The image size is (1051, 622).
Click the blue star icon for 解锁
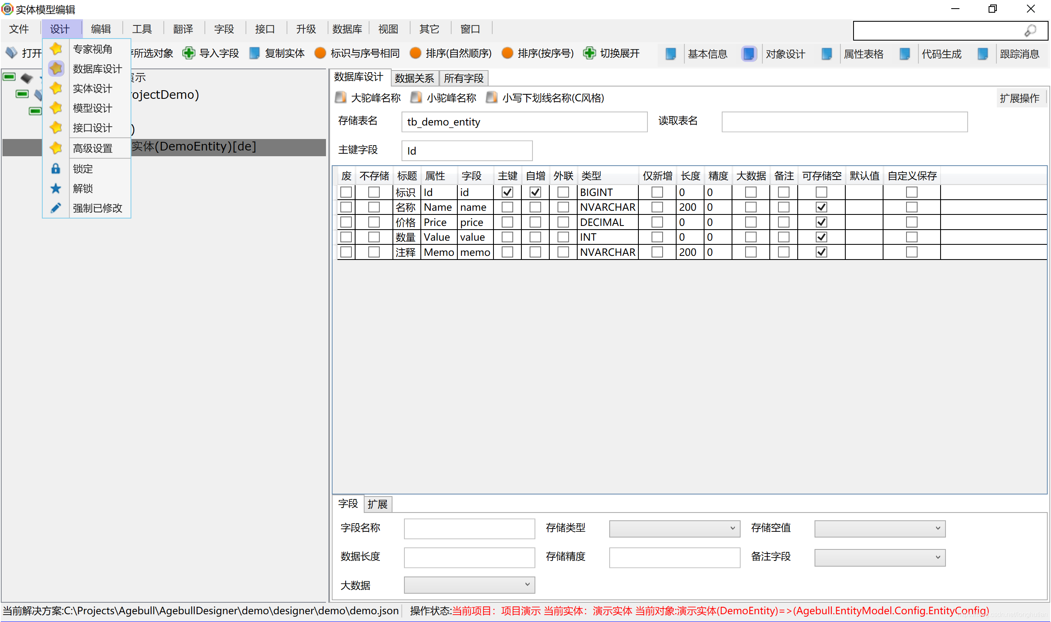56,188
